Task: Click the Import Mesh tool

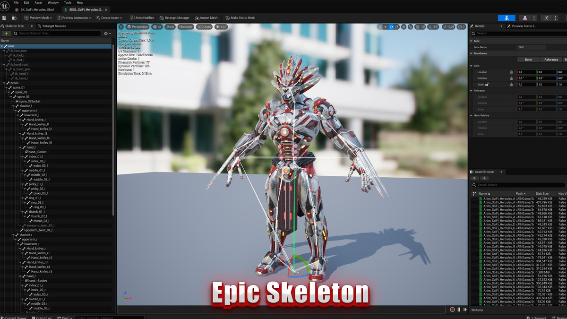Action: click(x=206, y=18)
